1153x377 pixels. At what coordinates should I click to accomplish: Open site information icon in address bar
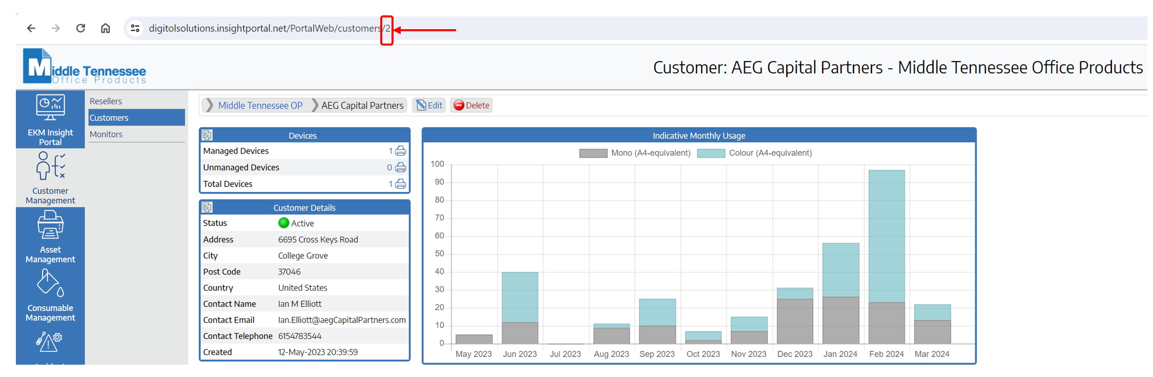[x=135, y=28]
